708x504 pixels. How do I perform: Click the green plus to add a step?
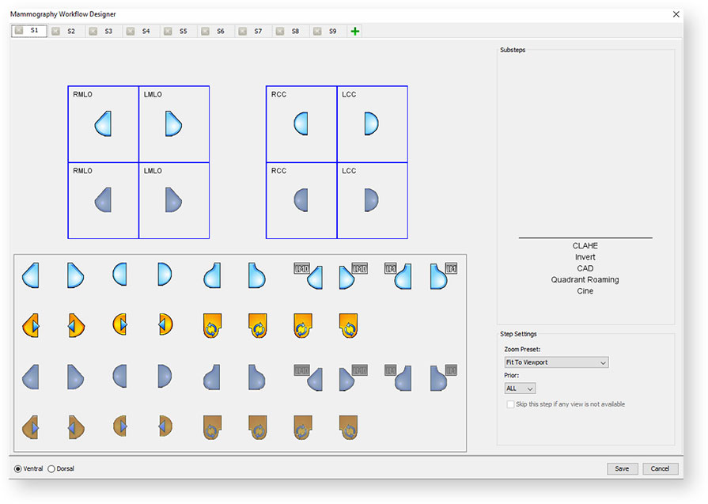(x=354, y=31)
